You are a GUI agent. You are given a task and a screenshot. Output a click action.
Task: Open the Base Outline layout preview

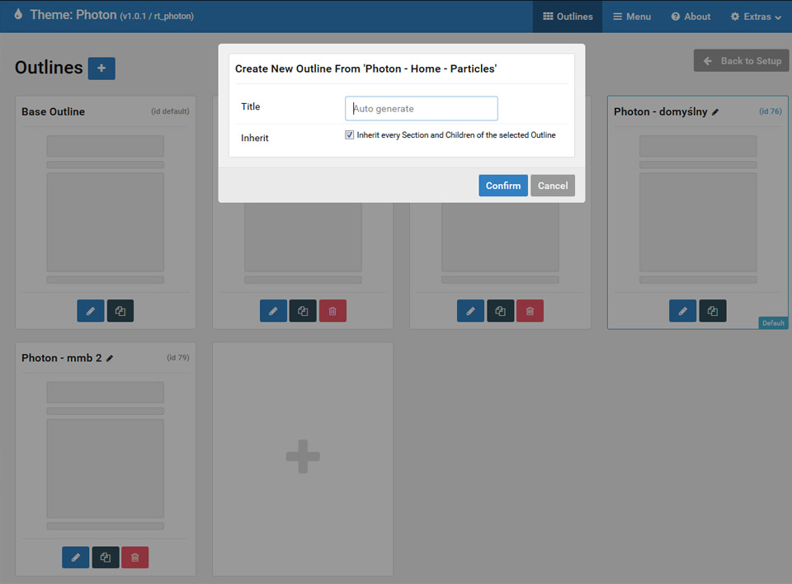point(106,210)
